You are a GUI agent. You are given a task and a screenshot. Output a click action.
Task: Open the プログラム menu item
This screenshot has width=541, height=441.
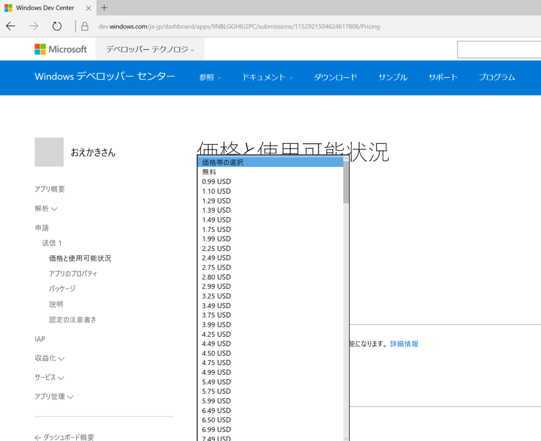pyautogui.click(x=497, y=77)
